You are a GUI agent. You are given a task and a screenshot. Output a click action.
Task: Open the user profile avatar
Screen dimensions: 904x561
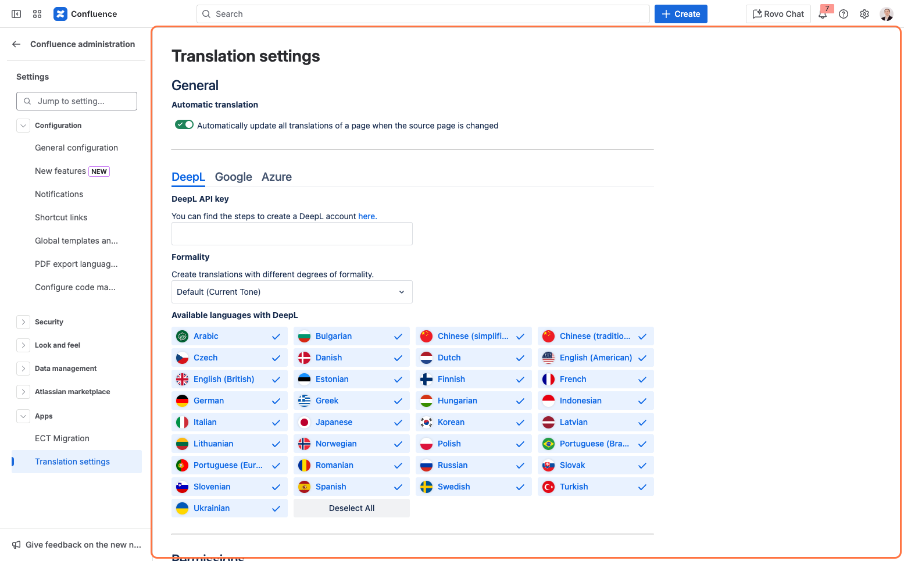point(887,14)
